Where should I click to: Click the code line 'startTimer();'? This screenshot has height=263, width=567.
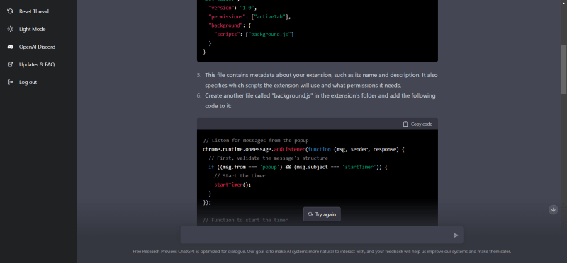[232, 185]
